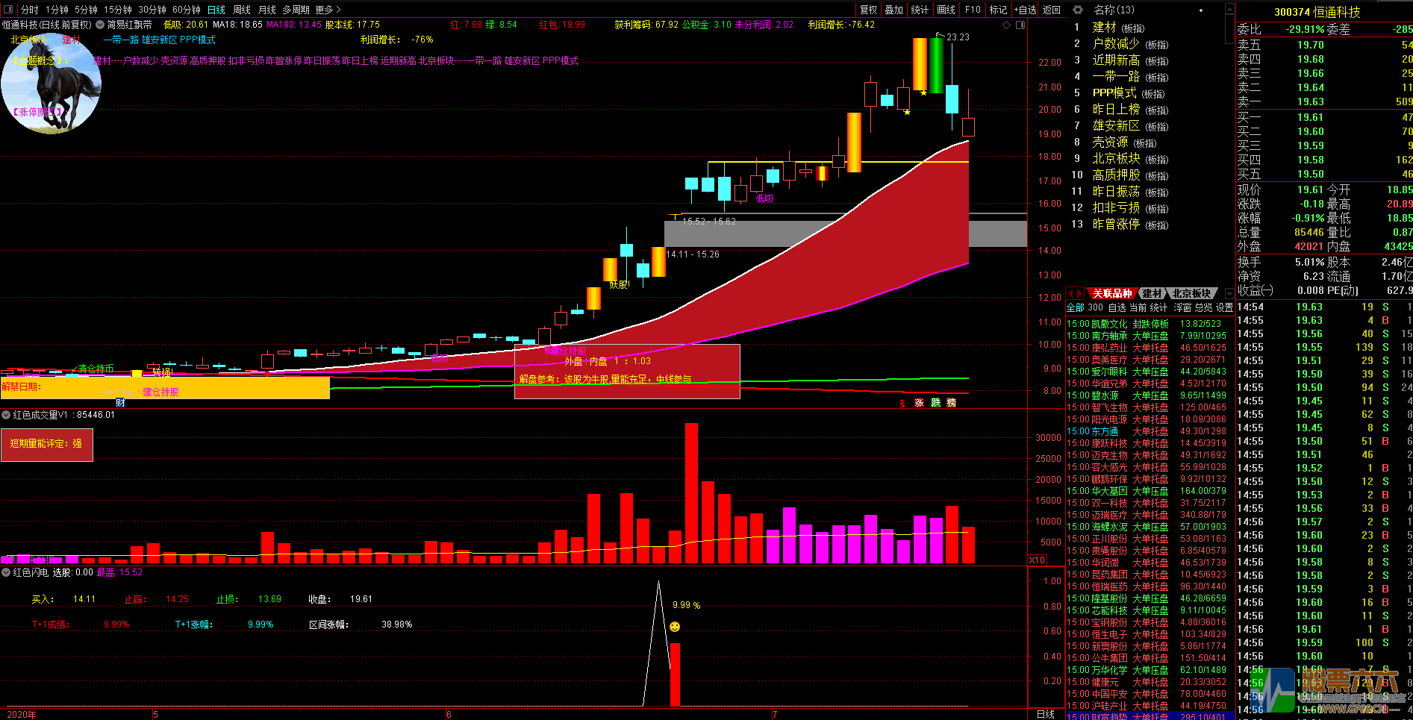Screen dimensions: 1413x720
Task: Toggle the X10 volume scale button
Action: click(1037, 560)
